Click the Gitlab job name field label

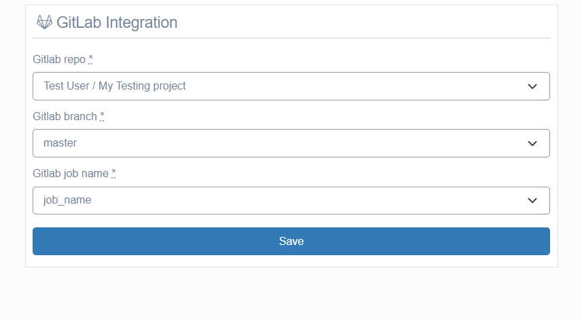[71, 174]
